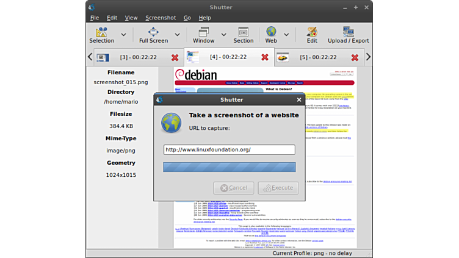Image resolution: width=459 pixels, height=258 pixels.
Task: Click the Web capture globe icon
Action: coord(270,32)
